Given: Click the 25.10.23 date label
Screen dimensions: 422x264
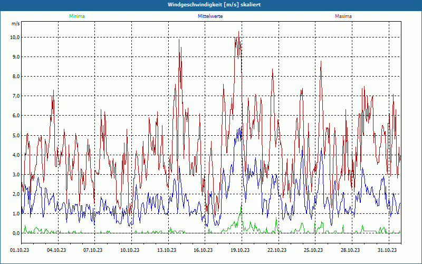Looking at the screenshot, I should 313,250.
